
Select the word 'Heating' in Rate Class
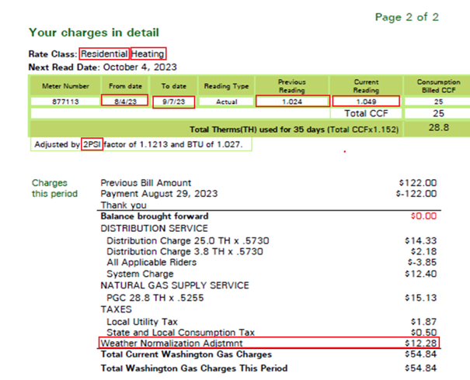click(x=148, y=54)
